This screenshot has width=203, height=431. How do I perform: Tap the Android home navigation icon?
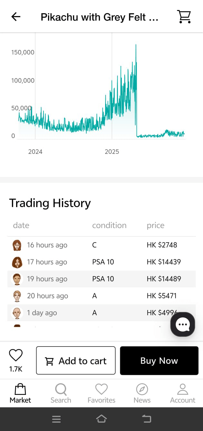pyautogui.click(x=101, y=419)
